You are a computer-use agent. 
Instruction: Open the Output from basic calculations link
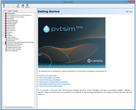coord(50,80)
